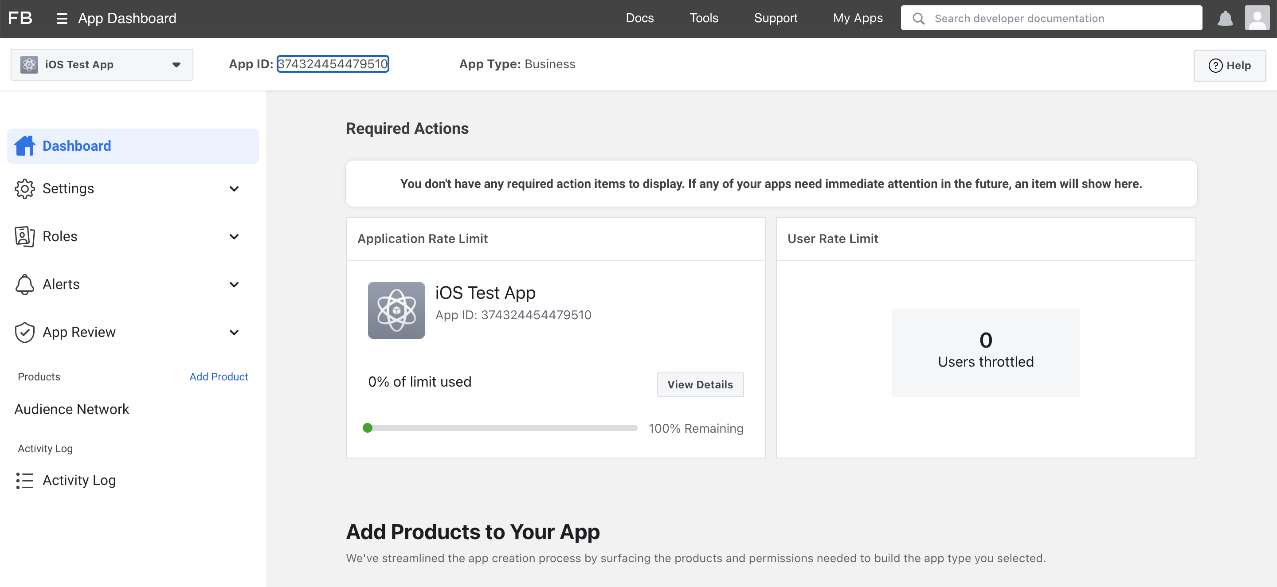The image size is (1277, 587).
Task: Select the Docs menu item
Action: point(639,17)
